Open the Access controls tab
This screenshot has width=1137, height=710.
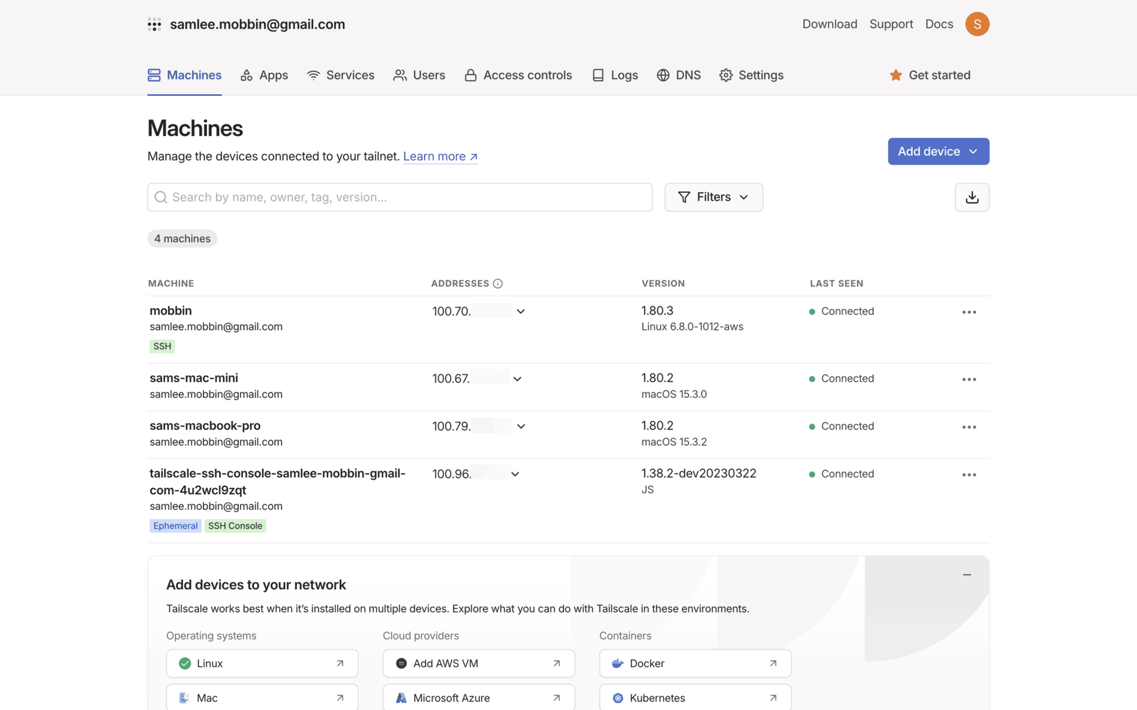click(518, 75)
